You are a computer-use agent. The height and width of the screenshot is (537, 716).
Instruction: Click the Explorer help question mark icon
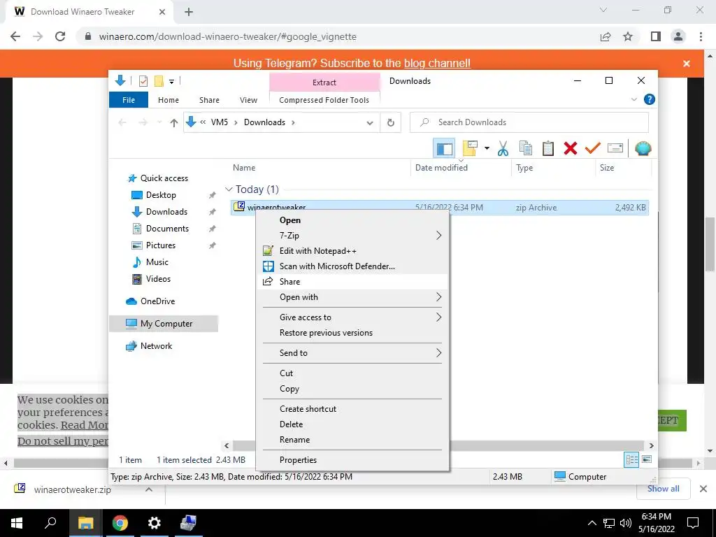point(649,99)
